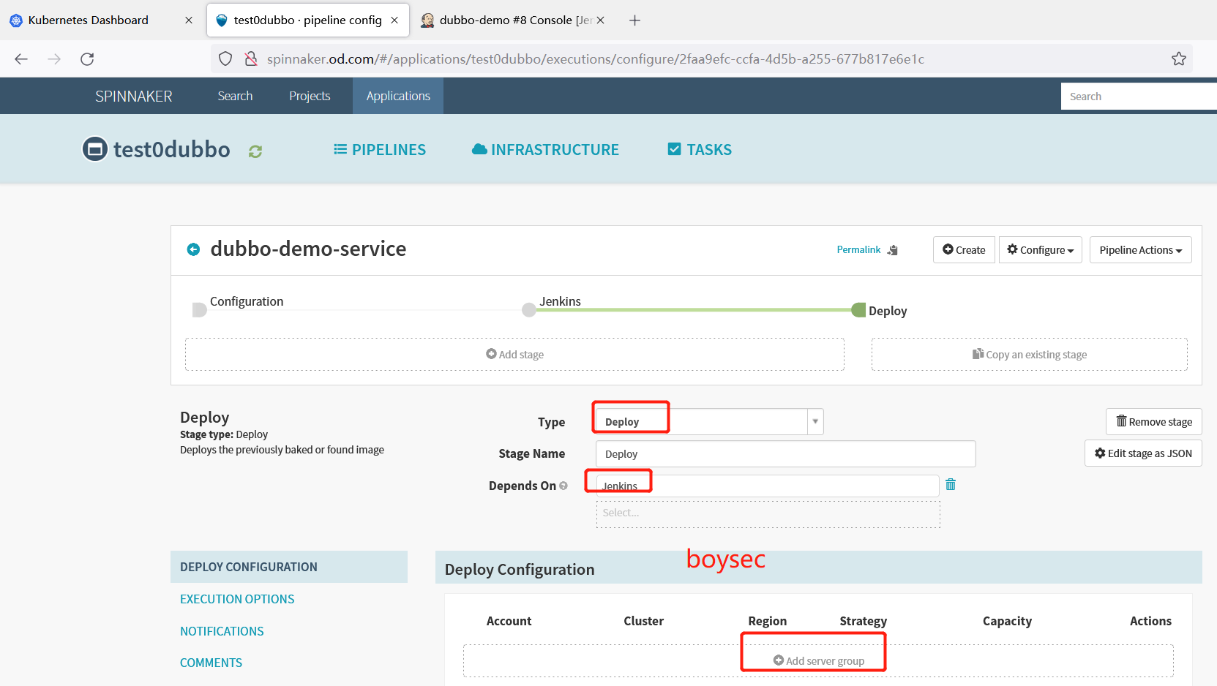This screenshot has width=1217, height=686.
Task: Open the Projects nav item
Action: click(x=310, y=96)
